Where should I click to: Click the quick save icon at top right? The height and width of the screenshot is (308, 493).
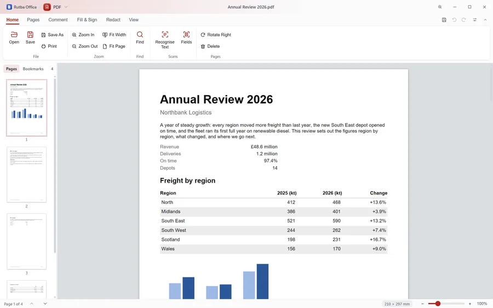pos(444,20)
